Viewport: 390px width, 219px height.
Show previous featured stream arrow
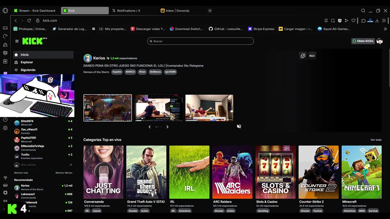click(150, 127)
